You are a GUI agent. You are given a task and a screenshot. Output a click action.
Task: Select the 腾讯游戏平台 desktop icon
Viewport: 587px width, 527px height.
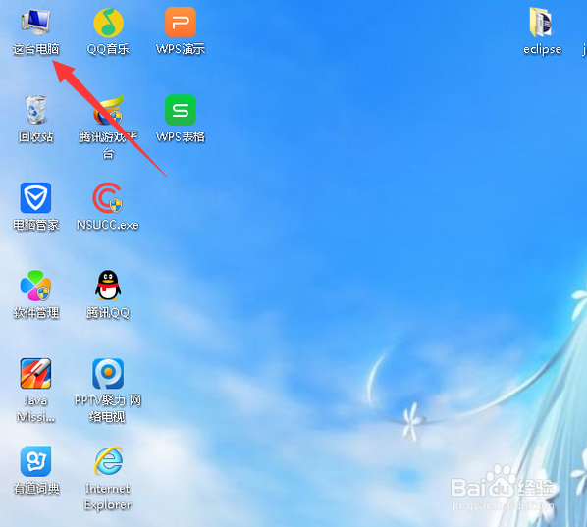tap(108, 110)
